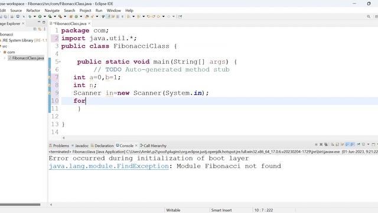This screenshot has height=213, width=378.
Task: Switch to the Declaration tab
Action: tap(102, 146)
